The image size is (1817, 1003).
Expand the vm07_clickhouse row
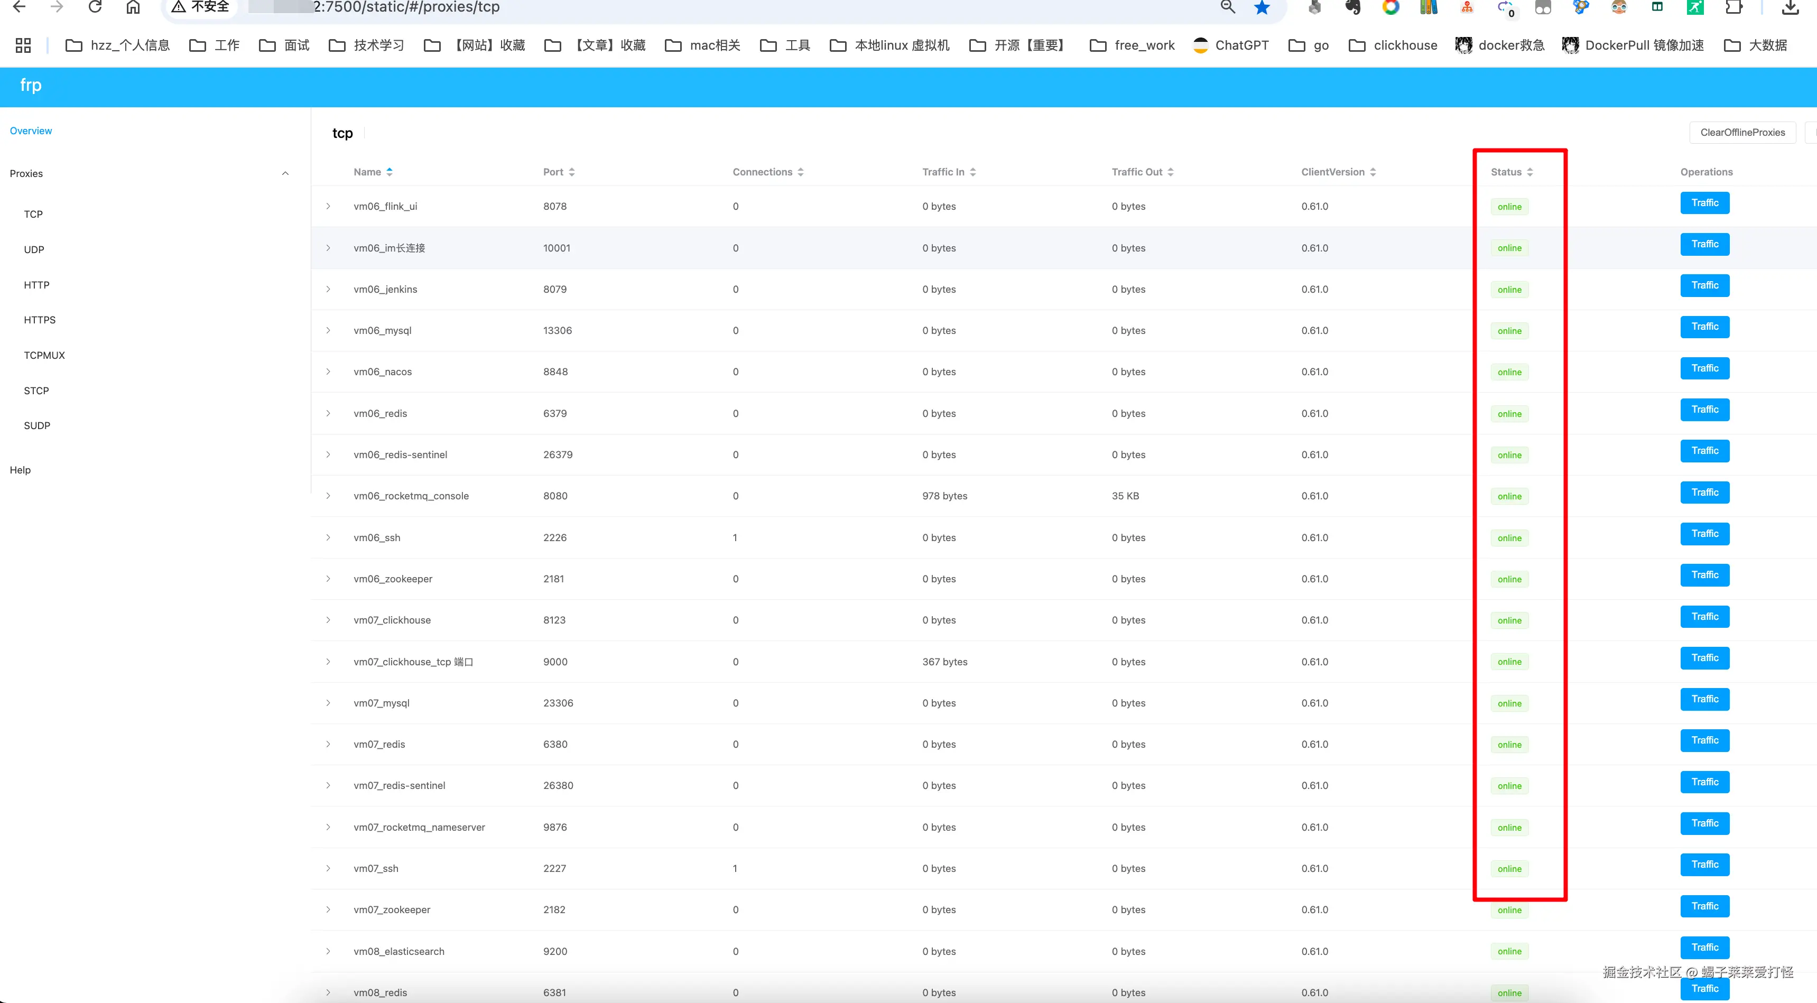(328, 620)
